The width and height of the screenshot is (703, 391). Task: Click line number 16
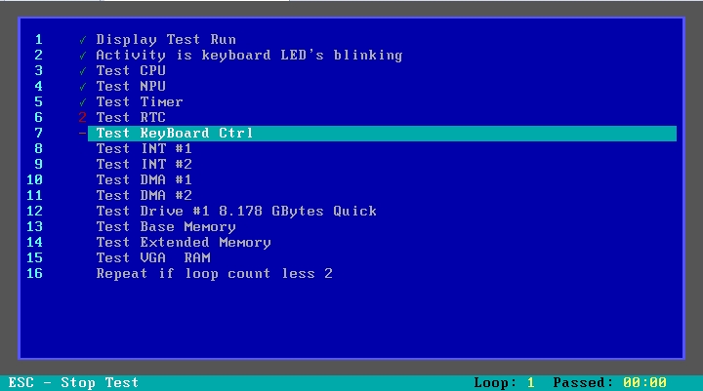(34, 273)
